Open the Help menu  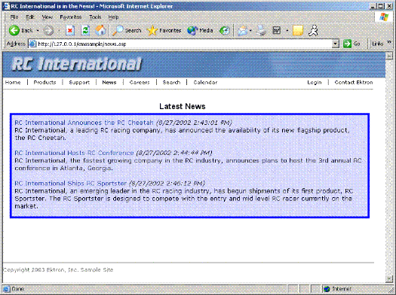[x=113, y=17]
